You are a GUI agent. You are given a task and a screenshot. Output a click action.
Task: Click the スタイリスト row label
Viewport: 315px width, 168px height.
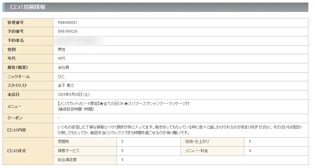click(x=17, y=85)
